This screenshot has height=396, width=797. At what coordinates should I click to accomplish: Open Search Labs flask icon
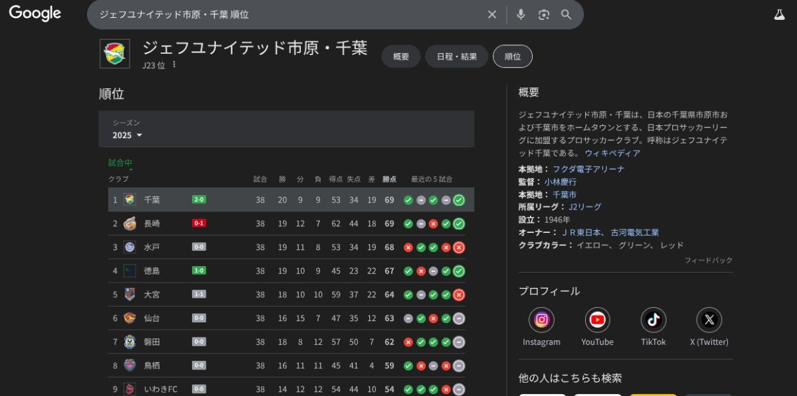click(x=779, y=15)
